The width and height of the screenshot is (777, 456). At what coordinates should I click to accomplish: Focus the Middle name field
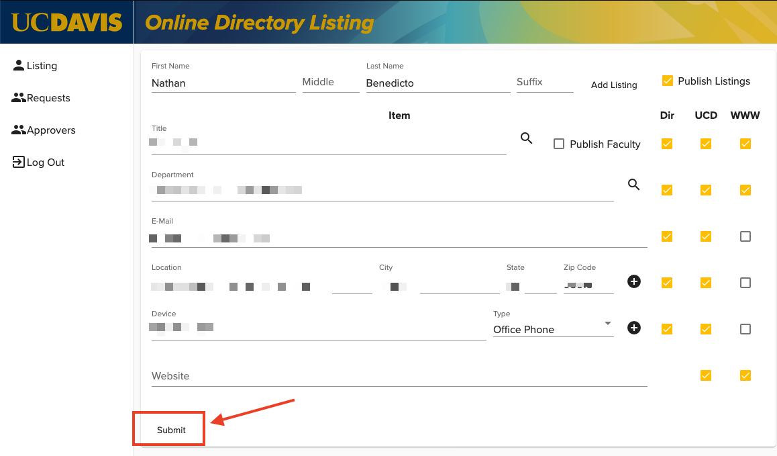point(330,83)
